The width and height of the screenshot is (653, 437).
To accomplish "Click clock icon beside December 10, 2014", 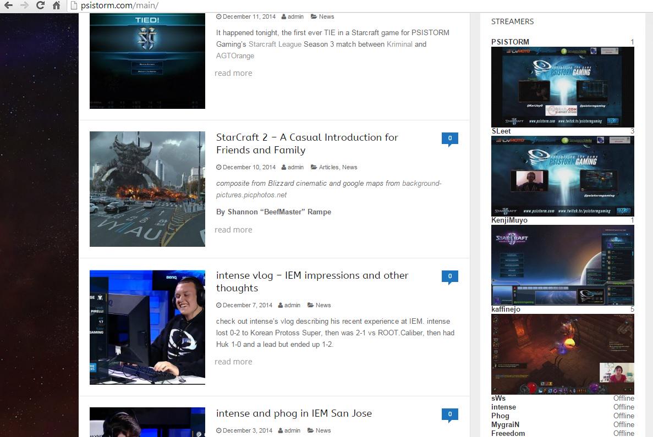I will click(218, 167).
